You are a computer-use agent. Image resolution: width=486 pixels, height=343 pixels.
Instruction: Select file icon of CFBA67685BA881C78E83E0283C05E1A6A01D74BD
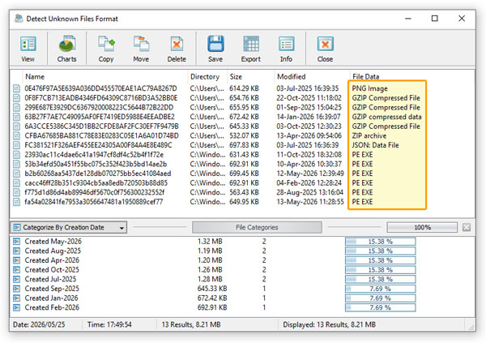[16, 136]
